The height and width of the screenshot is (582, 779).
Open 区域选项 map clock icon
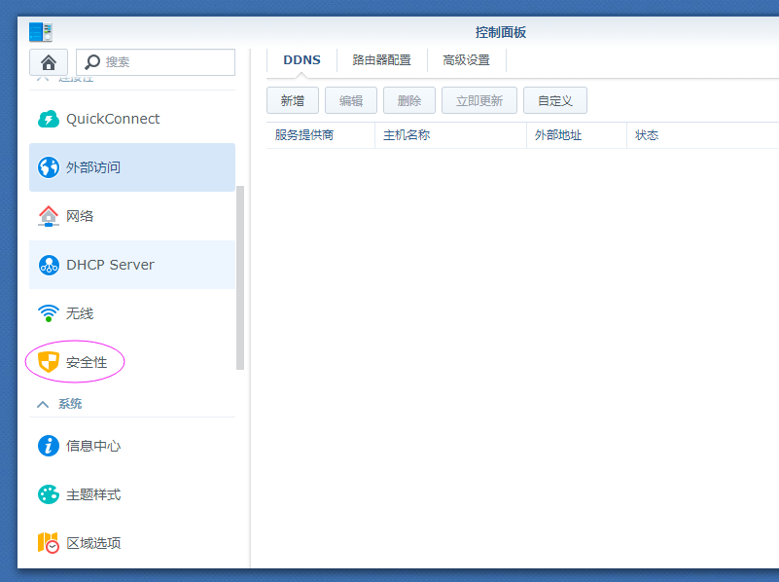tap(49, 543)
